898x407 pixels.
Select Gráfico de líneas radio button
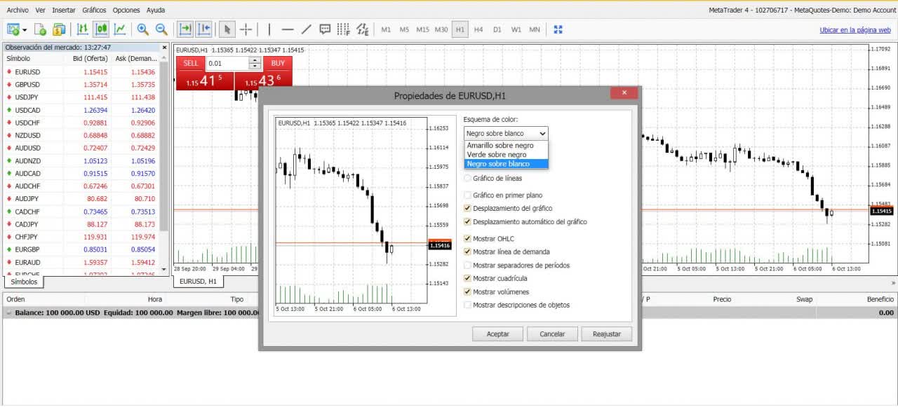468,179
